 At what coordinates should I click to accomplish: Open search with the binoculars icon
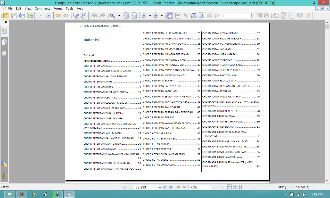point(194,16)
